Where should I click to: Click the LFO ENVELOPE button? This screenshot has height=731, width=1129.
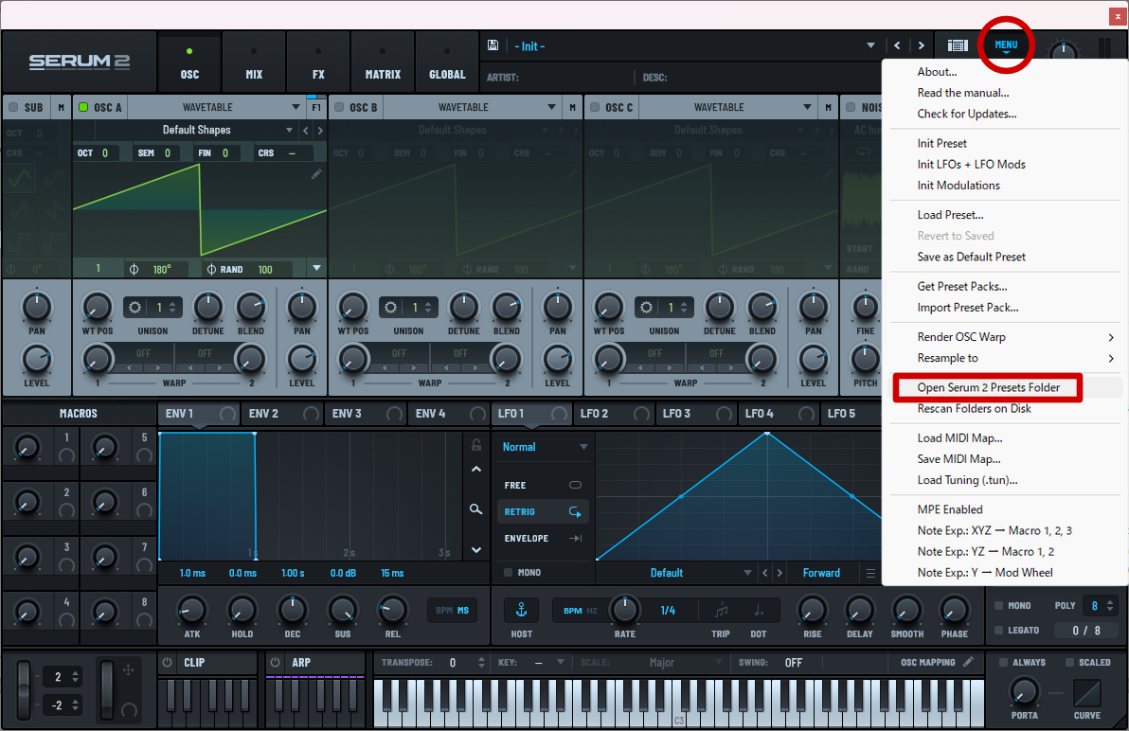tap(542, 538)
